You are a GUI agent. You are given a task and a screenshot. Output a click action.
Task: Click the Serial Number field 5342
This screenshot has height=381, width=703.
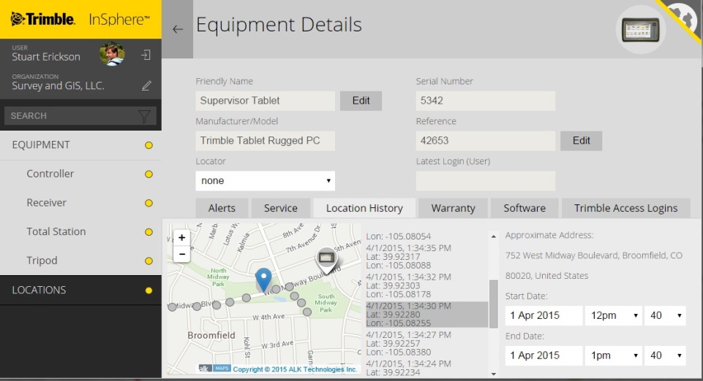(486, 101)
